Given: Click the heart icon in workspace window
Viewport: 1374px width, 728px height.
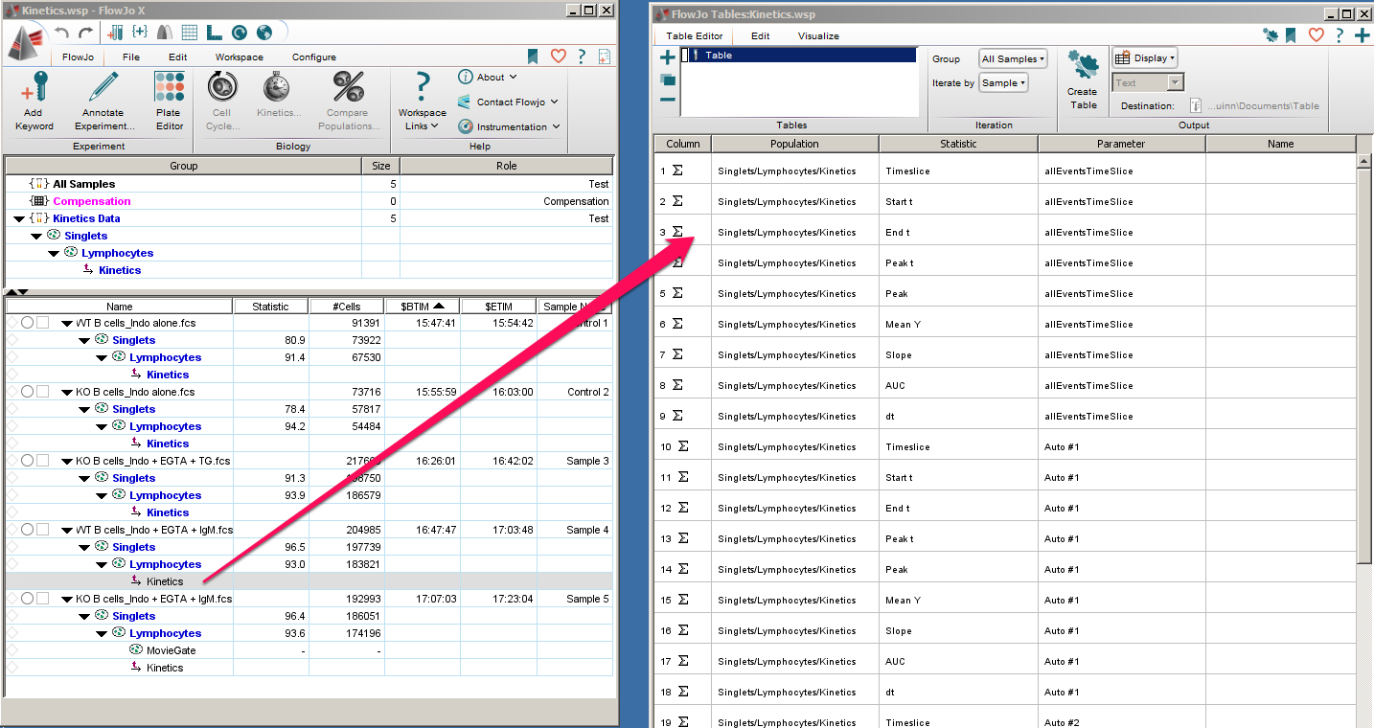Looking at the screenshot, I should pyautogui.click(x=558, y=57).
